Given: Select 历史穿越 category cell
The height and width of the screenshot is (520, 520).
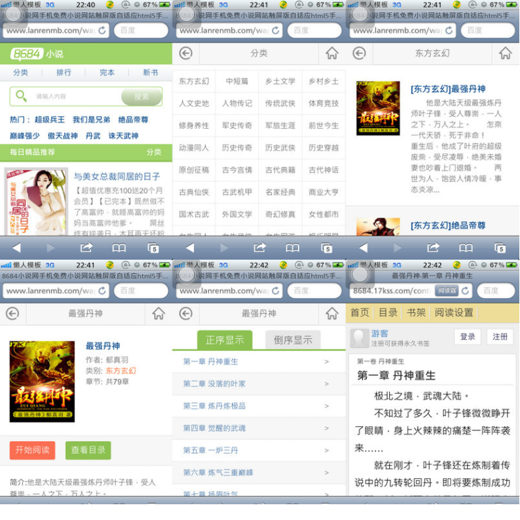Looking at the screenshot, I should [x=323, y=147].
